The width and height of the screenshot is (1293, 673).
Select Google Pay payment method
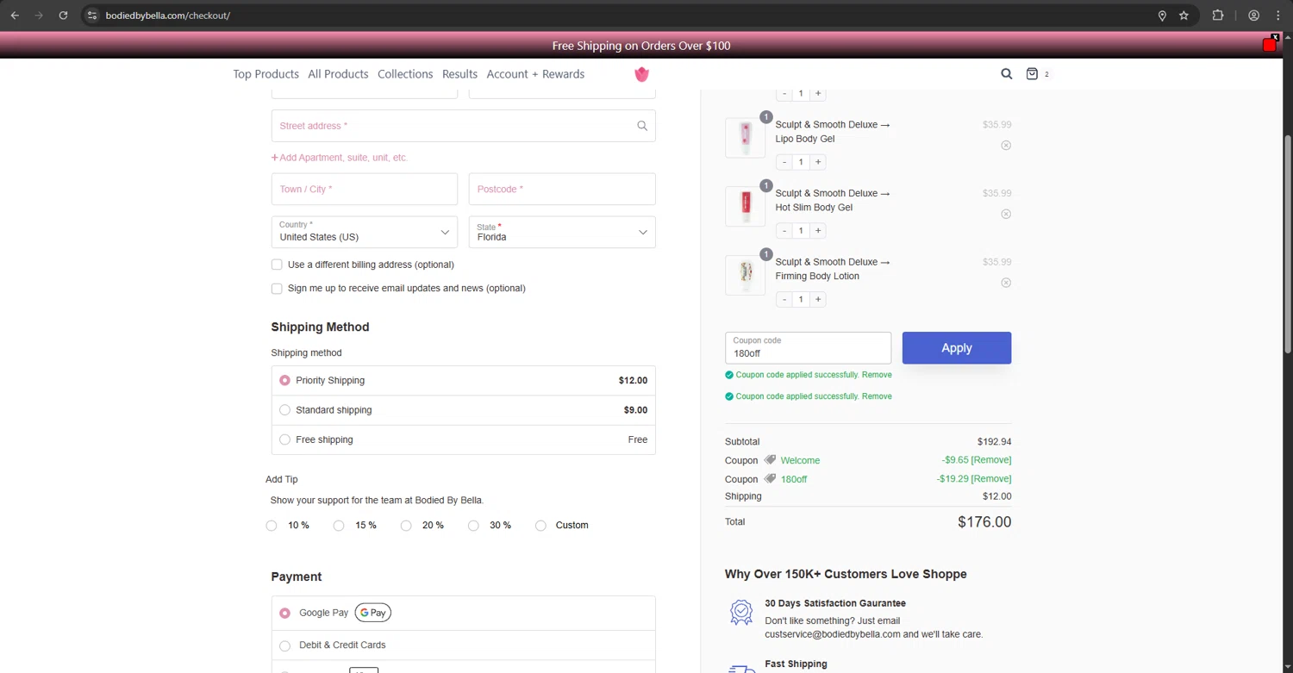(x=284, y=613)
